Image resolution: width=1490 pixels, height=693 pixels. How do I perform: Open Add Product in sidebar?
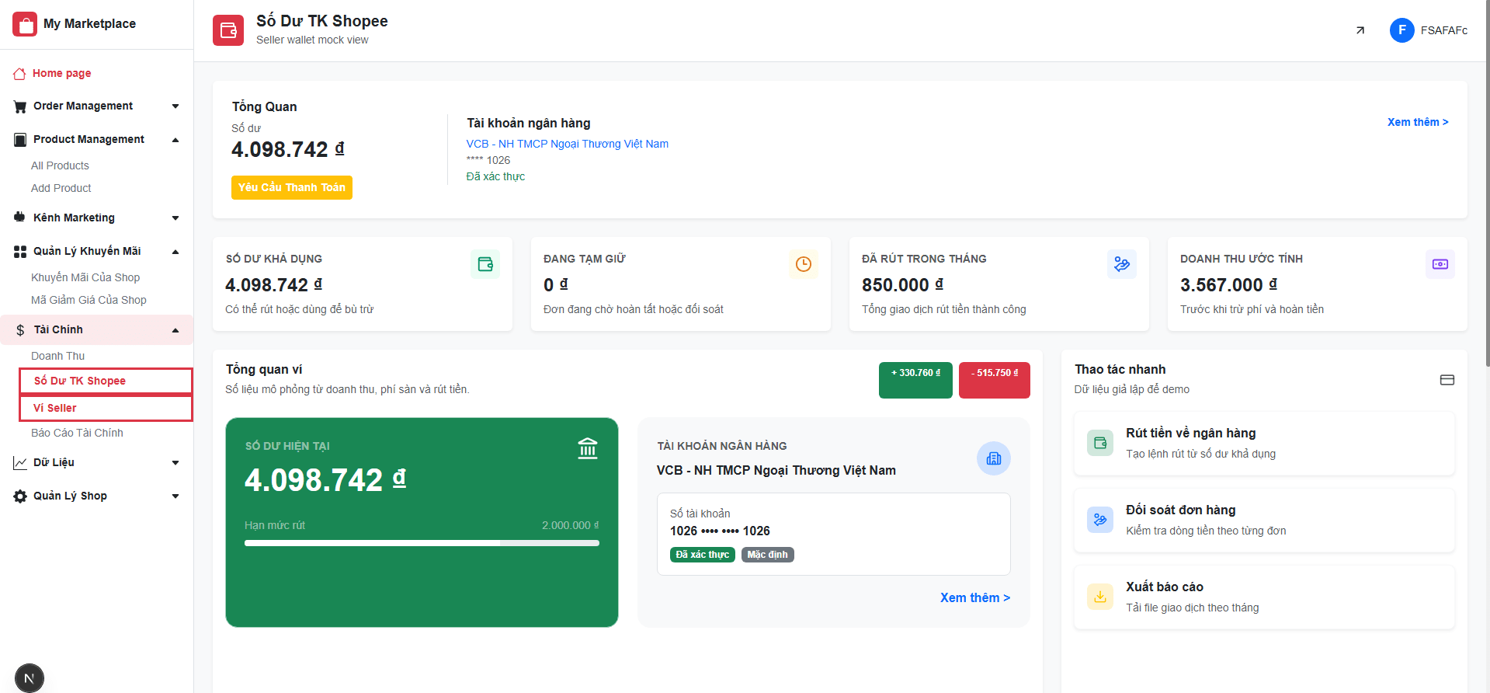coord(61,188)
